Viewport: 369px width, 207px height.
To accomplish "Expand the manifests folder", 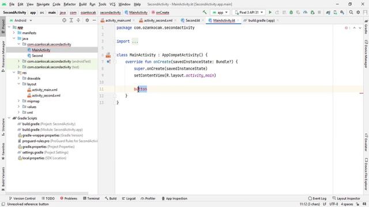I will (x=14, y=33).
